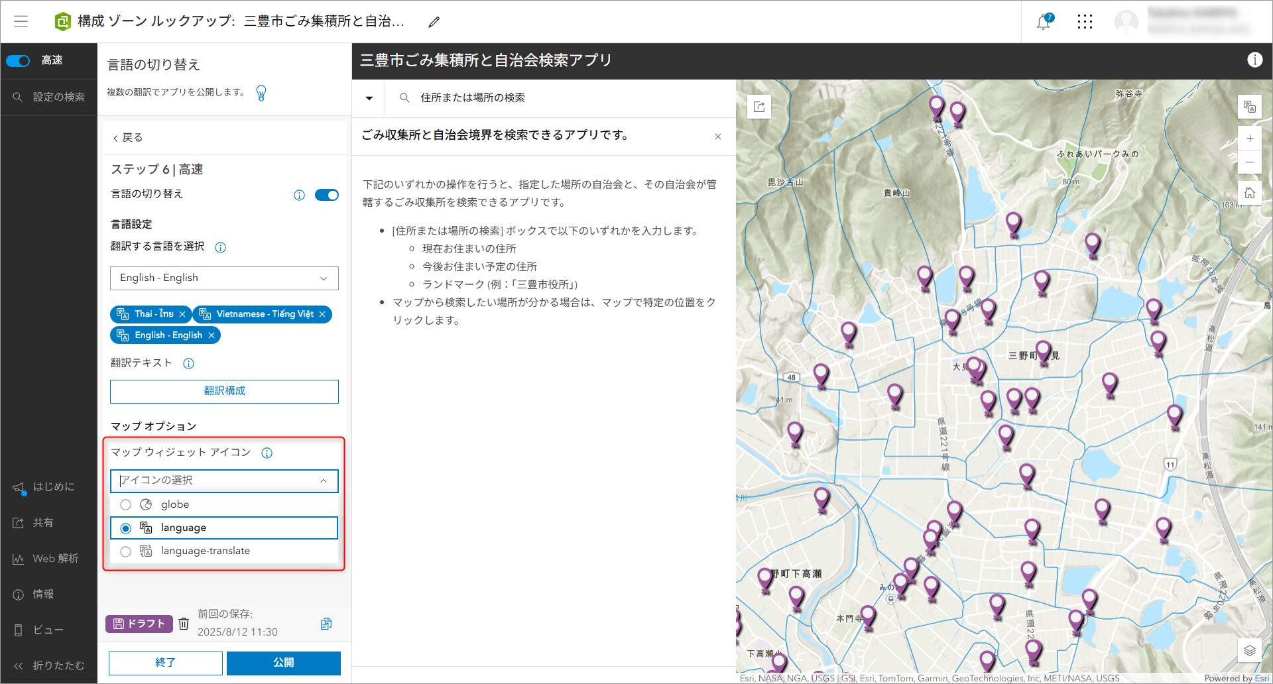Click 設定の検索 settings search

click(49, 97)
